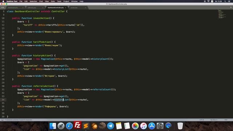Image resolution: width=233 pixels, height=131 pixels.
Task: Toggle sidebar icon in status bar
Action: (x=2, y=120)
